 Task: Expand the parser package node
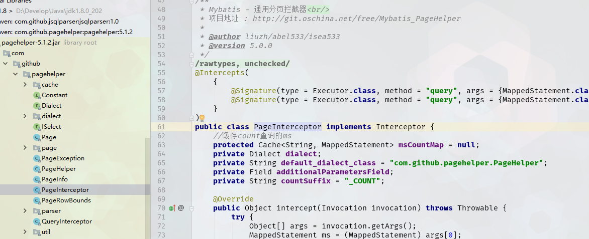click(25, 210)
